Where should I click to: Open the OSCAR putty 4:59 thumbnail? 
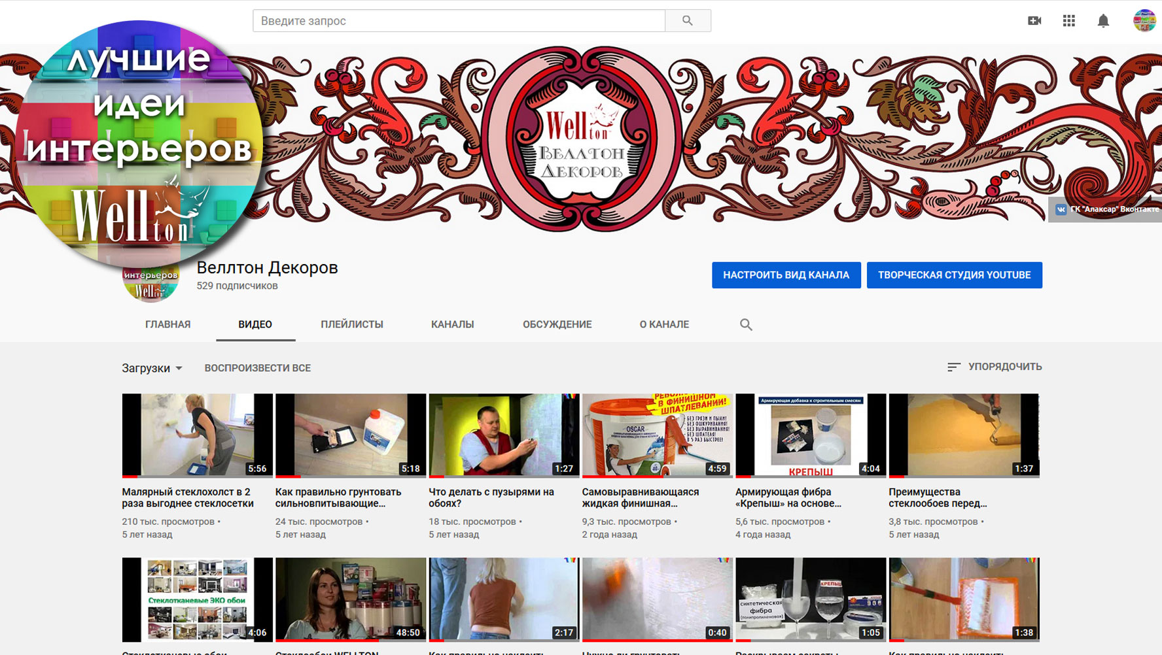coord(657,435)
